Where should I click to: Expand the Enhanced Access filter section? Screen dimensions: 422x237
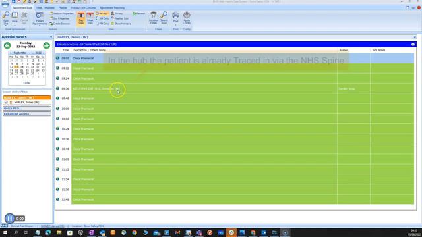click(27, 114)
